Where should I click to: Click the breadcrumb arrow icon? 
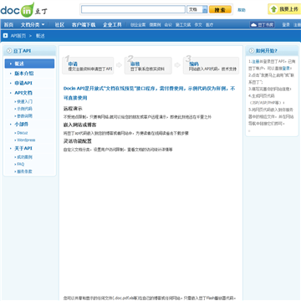click(5, 36)
